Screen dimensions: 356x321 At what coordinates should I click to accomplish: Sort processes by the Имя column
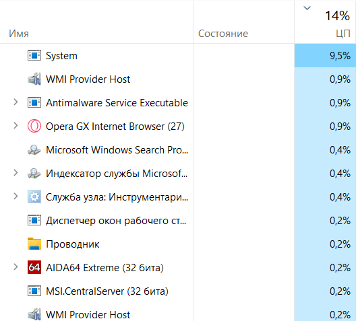[x=19, y=34]
